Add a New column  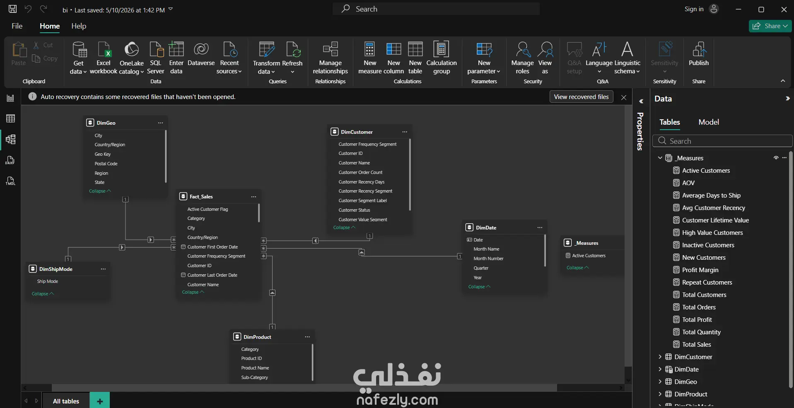[x=394, y=58]
